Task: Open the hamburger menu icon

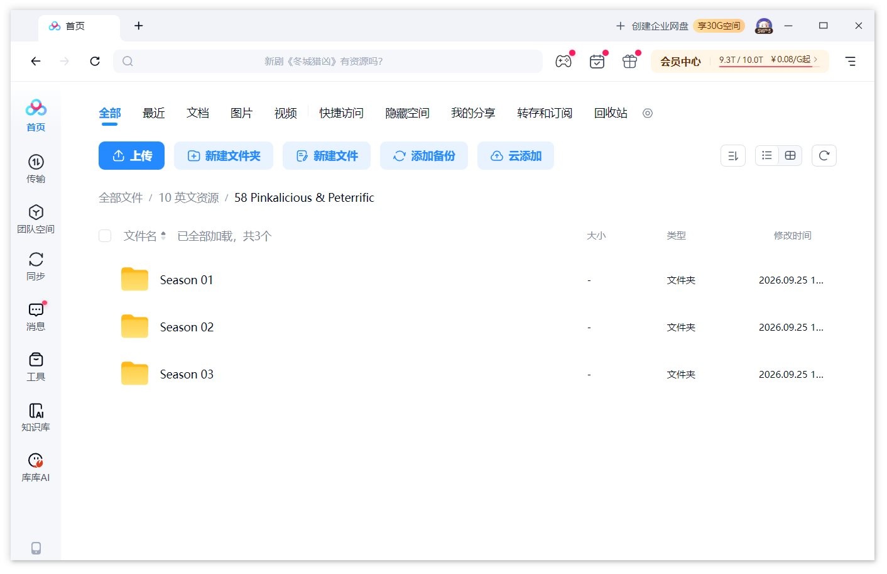Action: coord(851,61)
